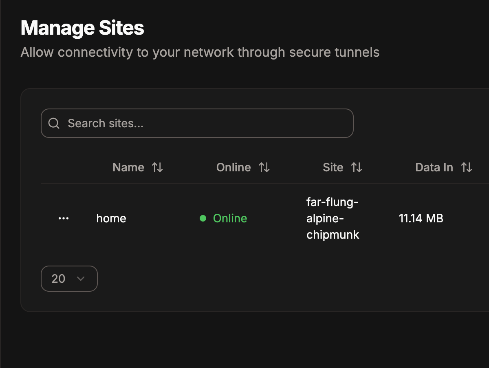Click the sort arrows beside Online
This screenshot has width=489, height=368.
[264, 167]
